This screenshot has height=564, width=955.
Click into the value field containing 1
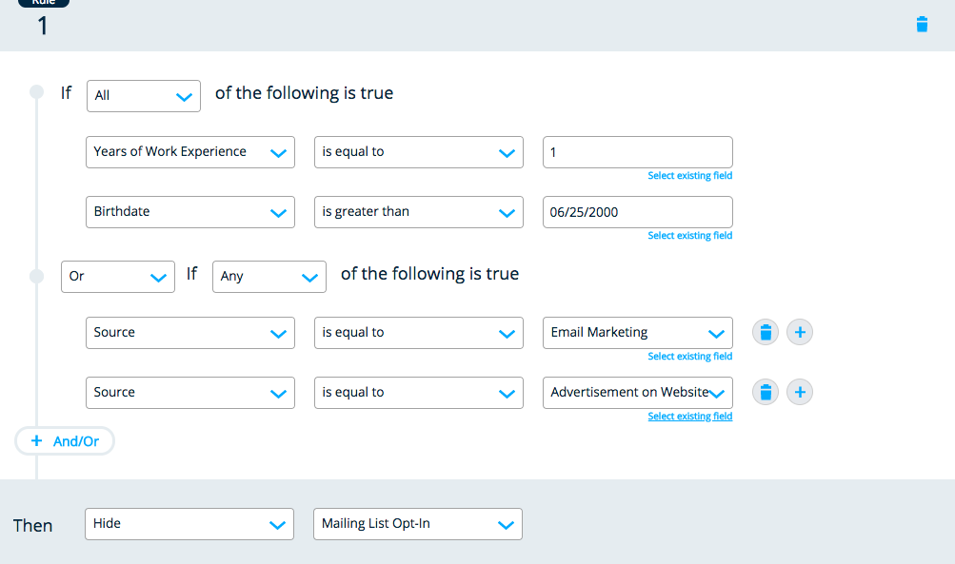[637, 152]
